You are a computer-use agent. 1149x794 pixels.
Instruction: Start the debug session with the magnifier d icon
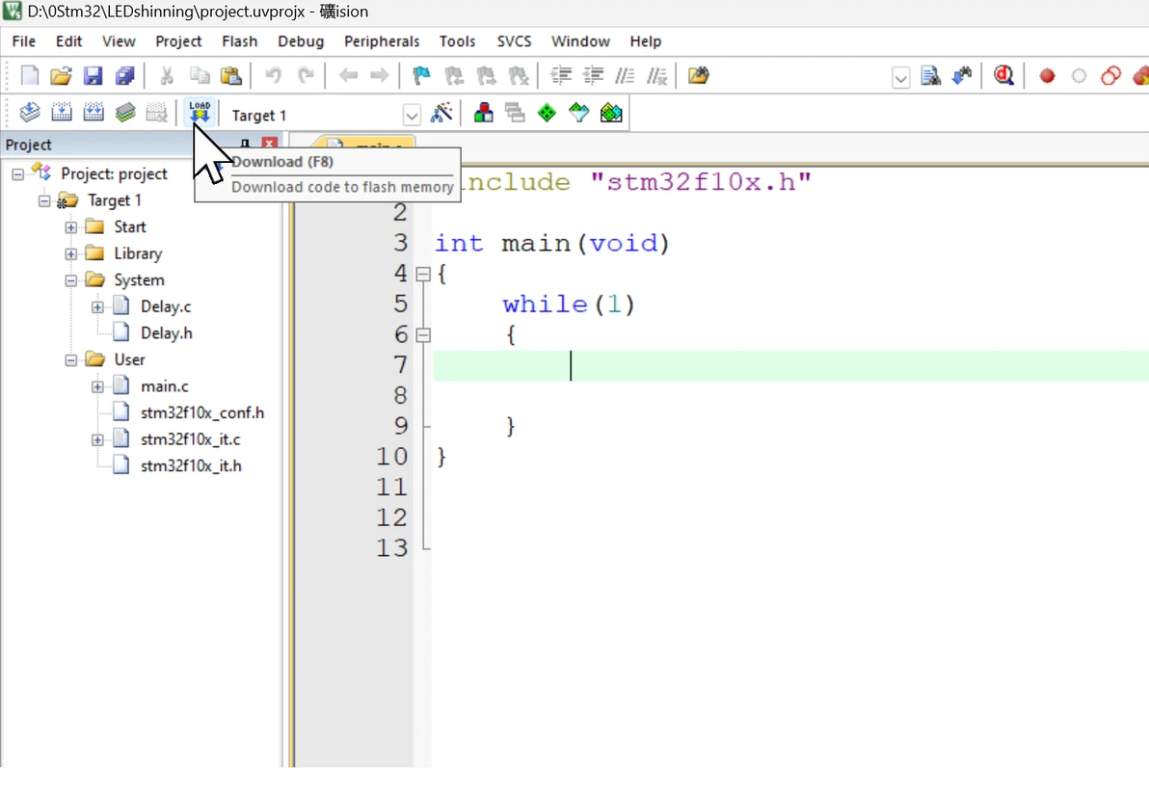tap(1003, 75)
